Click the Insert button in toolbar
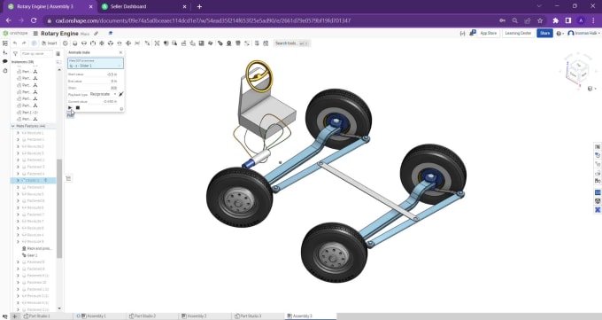Image resolution: width=602 pixels, height=320 pixels. 50,43
